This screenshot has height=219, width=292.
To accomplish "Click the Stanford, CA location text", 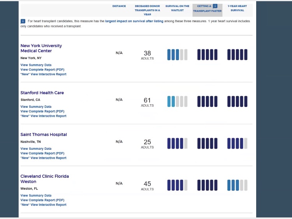I will pos(30,100).
